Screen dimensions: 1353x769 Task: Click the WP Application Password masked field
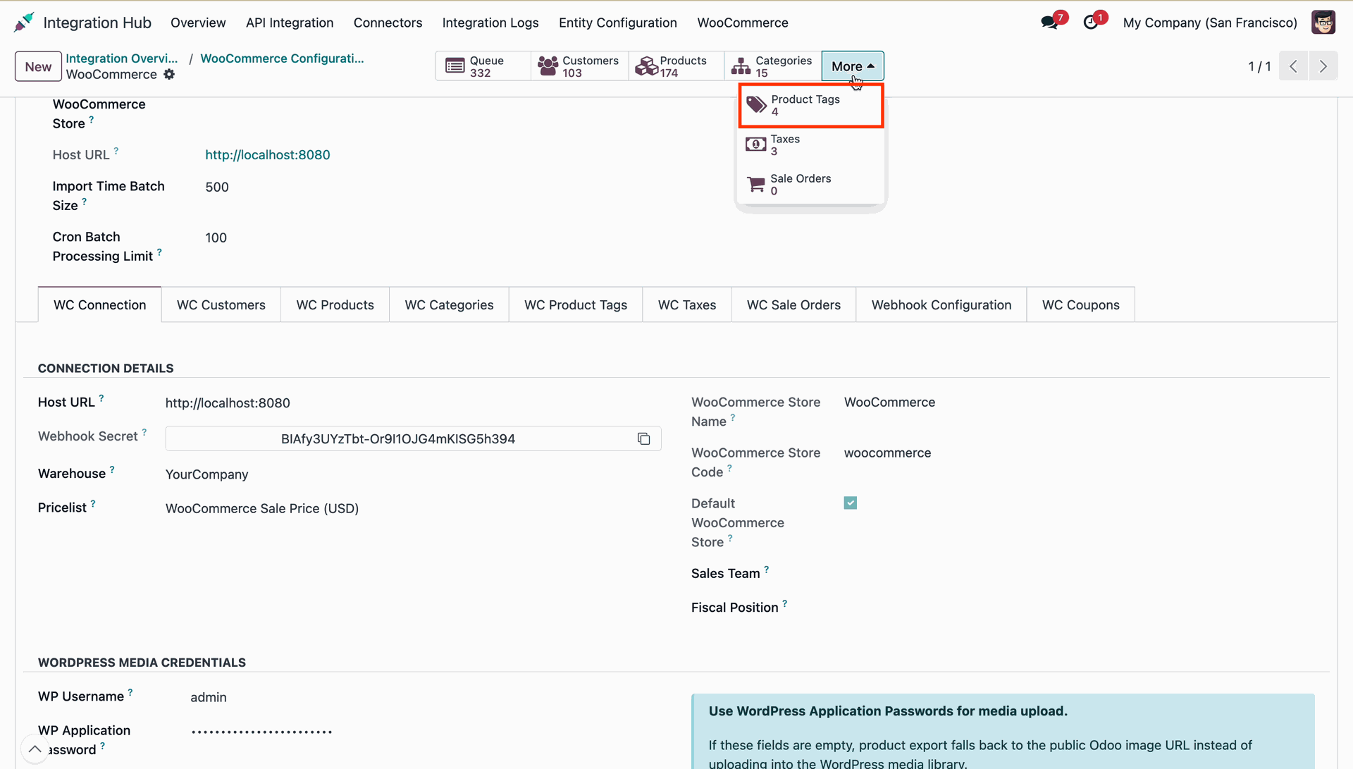click(x=261, y=732)
